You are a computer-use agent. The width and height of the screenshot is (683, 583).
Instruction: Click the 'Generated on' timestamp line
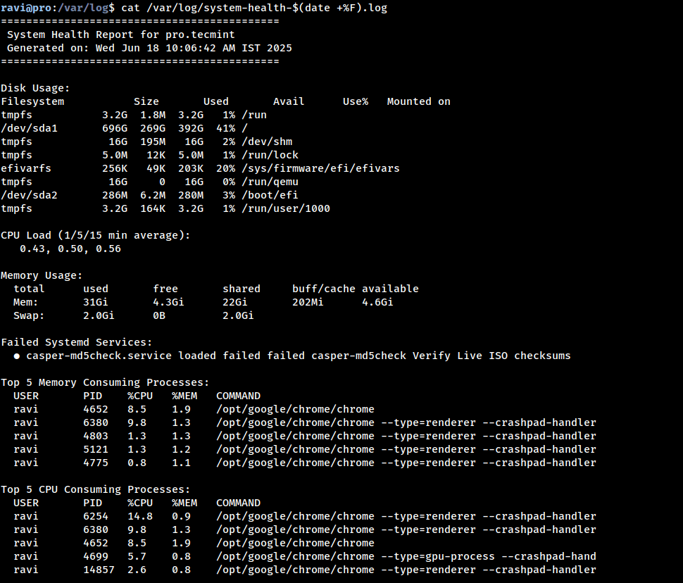pos(149,48)
